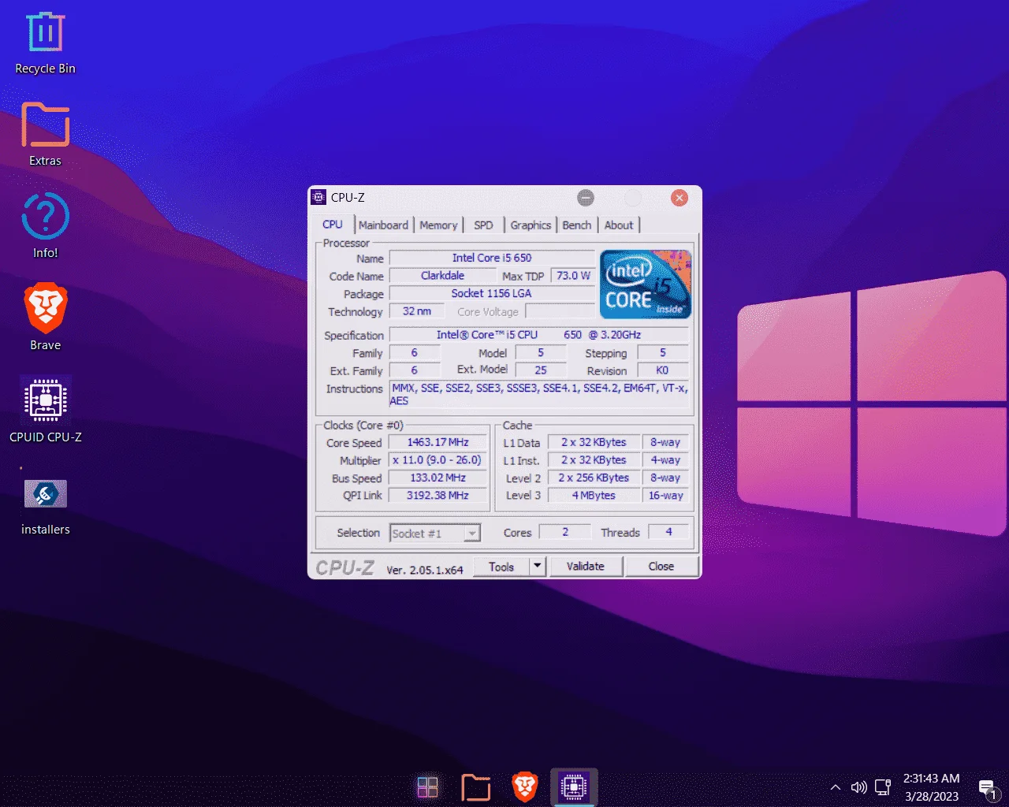The height and width of the screenshot is (807, 1009).
Task: Open the Socket #1 selection dropdown
Action: tap(435, 534)
